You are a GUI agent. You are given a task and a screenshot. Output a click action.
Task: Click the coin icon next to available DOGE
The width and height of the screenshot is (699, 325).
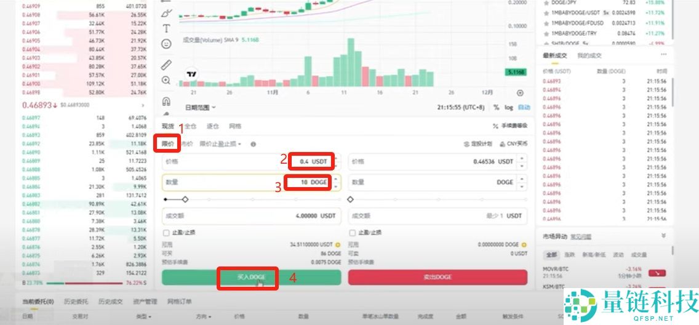click(x=524, y=245)
